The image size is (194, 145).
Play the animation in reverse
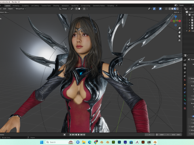click(76, 135)
